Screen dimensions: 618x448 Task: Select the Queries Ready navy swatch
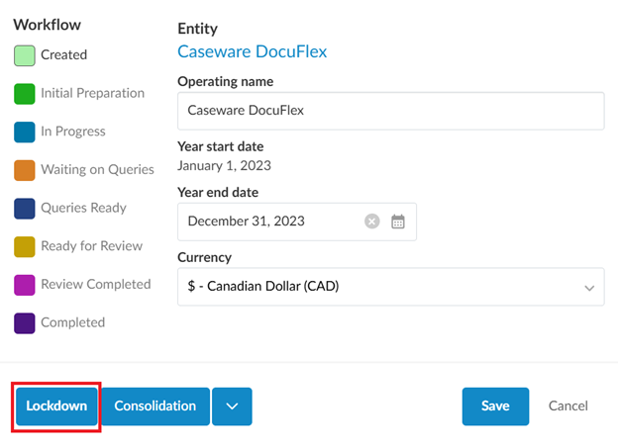(x=25, y=209)
